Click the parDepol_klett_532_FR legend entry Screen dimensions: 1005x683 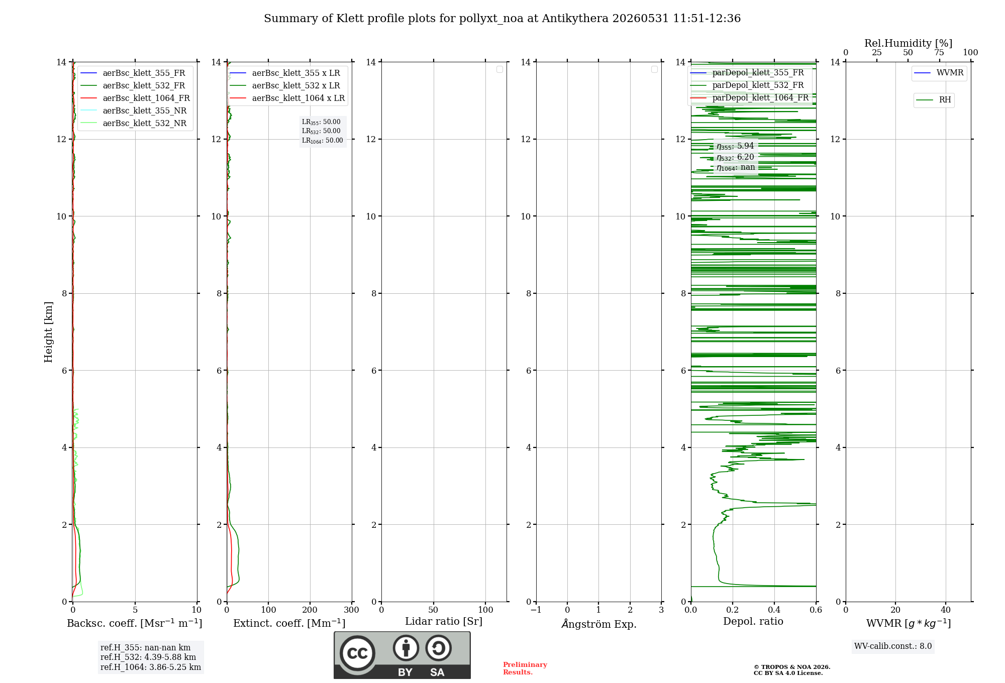[x=747, y=85]
